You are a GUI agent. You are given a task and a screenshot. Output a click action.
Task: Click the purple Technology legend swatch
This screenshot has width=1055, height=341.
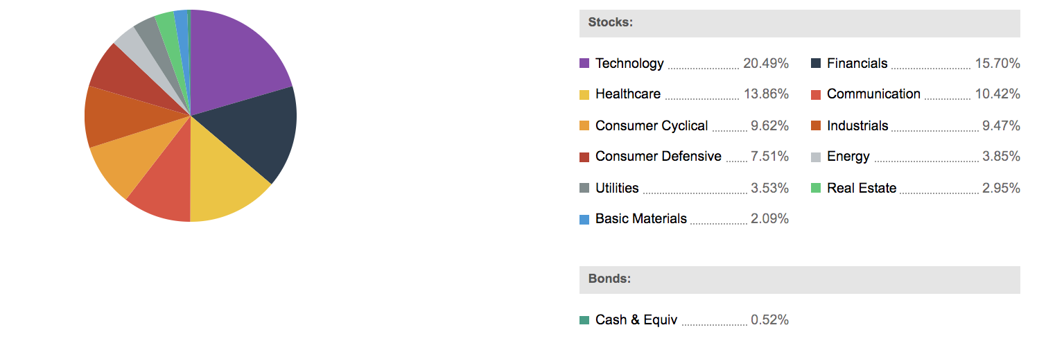click(x=584, y=64)
